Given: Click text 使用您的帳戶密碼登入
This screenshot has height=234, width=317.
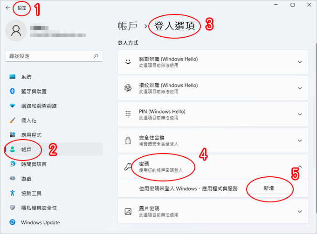Looking at the screenshot, I should [x=161, y=170].
